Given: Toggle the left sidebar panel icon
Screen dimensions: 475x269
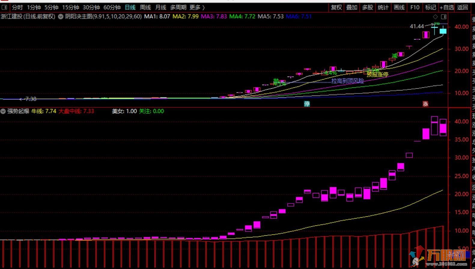Looking at the screenshot, I should point(5,7).
